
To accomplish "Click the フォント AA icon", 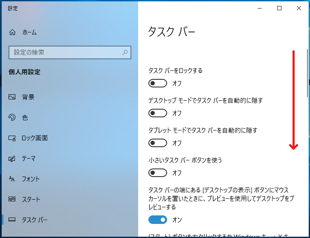I will click(12, 179).
